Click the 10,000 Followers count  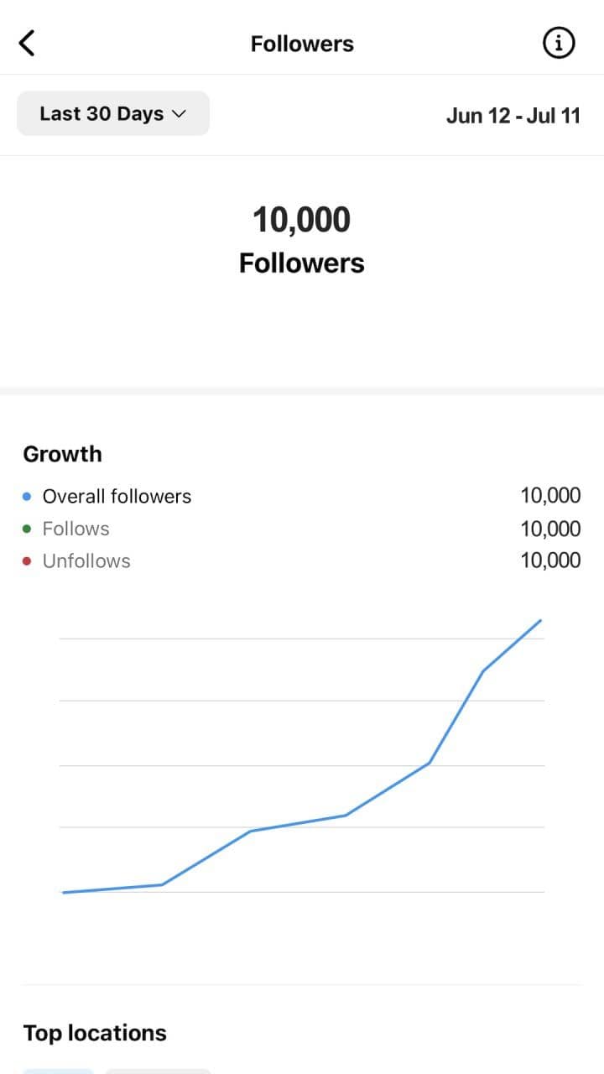point(302,219)
